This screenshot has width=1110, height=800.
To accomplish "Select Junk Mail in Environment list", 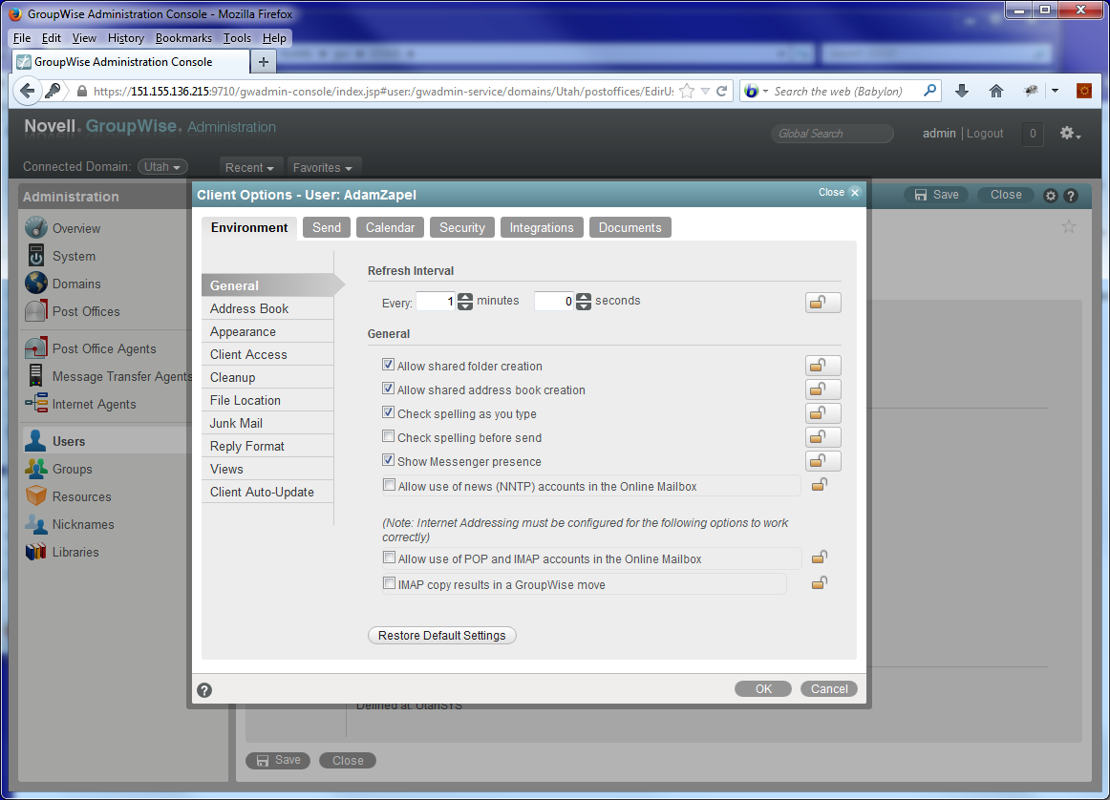I will pyautogui.click(x=267, y=423).
